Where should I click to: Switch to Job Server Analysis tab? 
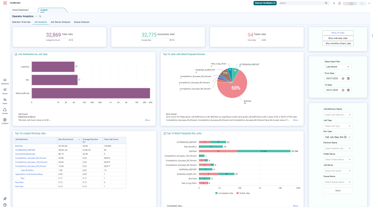(61, 22)
